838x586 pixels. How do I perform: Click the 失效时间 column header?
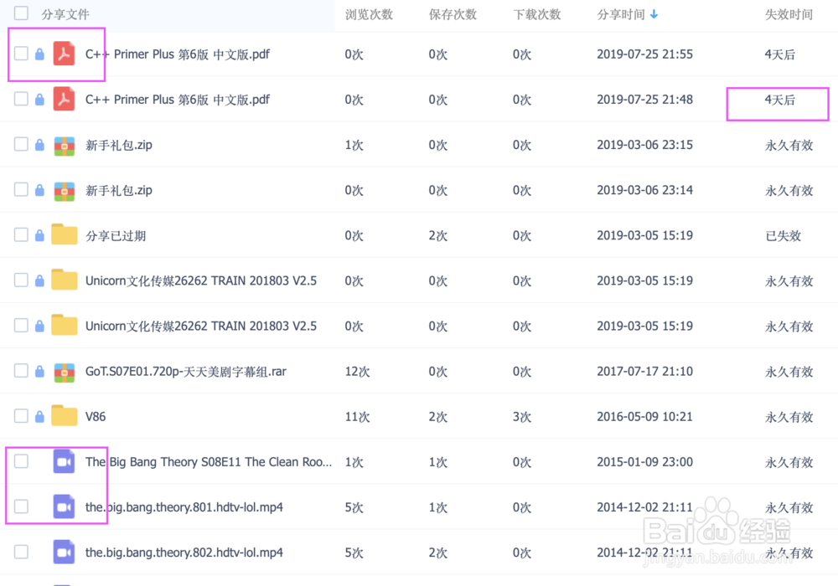pyautogui.click(x=789, y=14)
